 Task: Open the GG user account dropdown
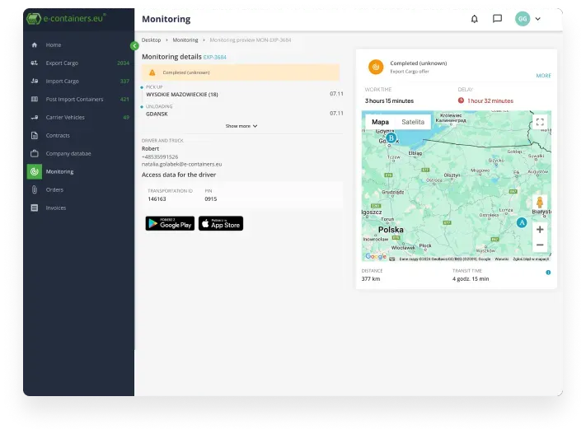coord(528,19)
